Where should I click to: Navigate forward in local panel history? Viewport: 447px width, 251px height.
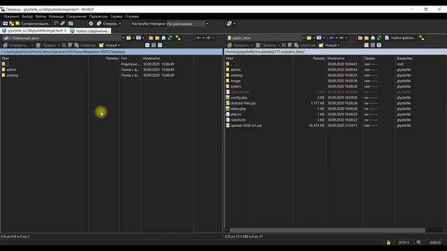click(x=208, y=38)
